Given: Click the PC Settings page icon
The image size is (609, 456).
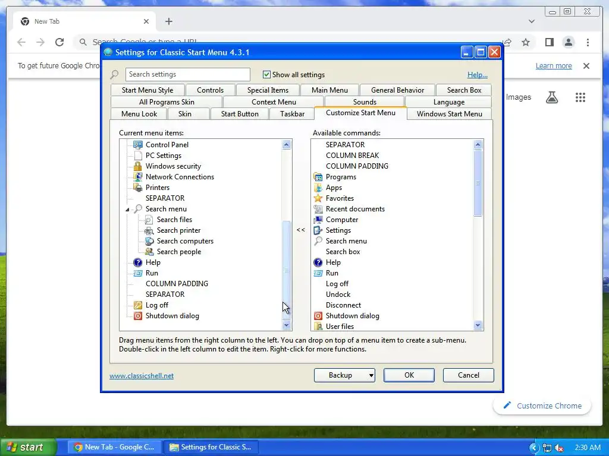Looking at the screenshot, I should coord(137,156).
